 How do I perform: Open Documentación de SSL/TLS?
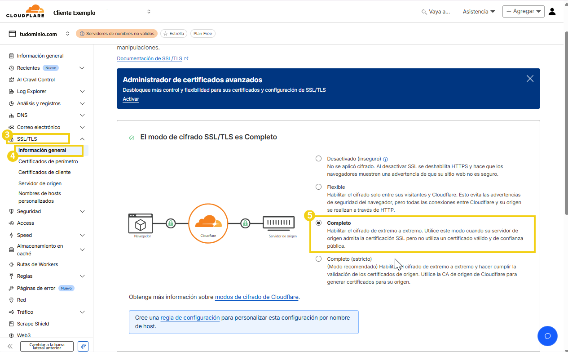(149, 58)
